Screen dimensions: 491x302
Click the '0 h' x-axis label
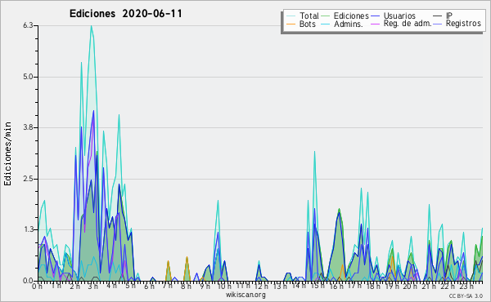[38, 286]
